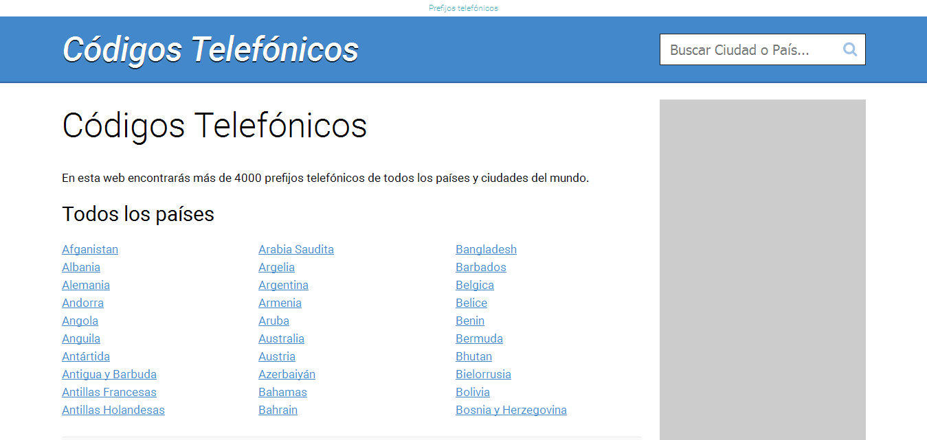
Task: Click the Arabia Saudita link
Action: (x=296, y=249)
